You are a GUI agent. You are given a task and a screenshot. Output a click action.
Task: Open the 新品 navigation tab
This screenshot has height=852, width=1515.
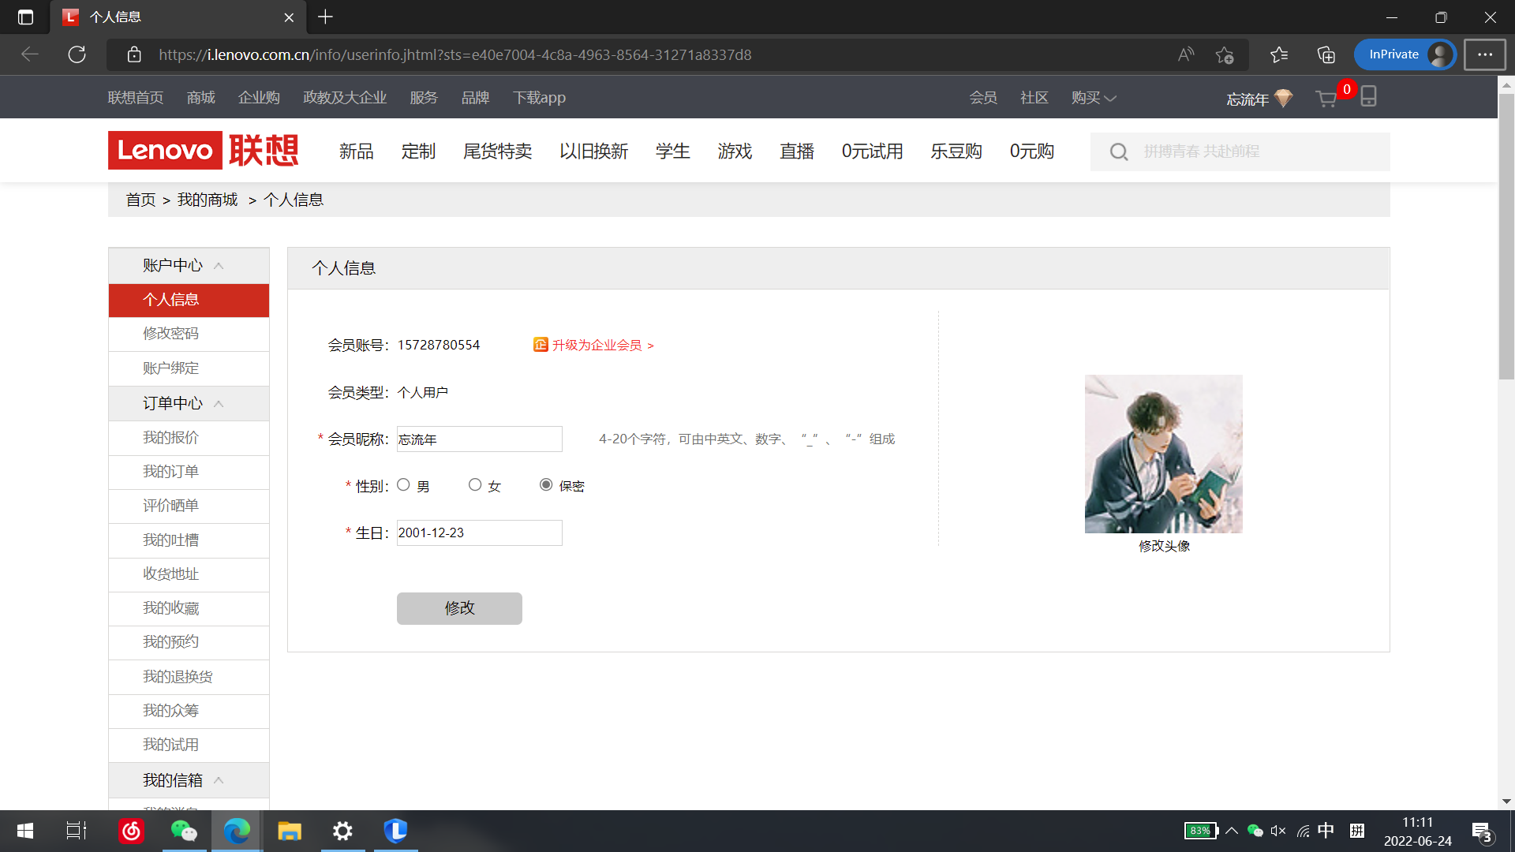pos(357,151)
